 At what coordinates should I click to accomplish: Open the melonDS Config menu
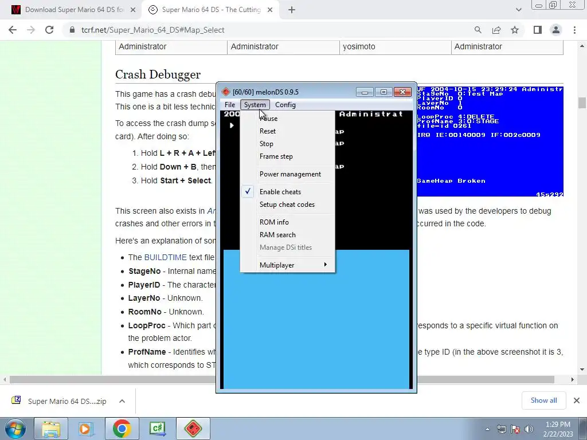pyautogui.click(x=285, y=105)
